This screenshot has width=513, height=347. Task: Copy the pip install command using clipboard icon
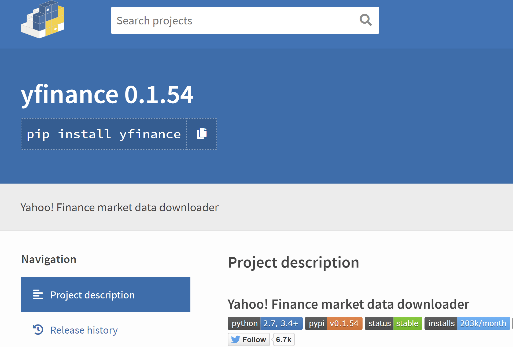coord(201,133)
